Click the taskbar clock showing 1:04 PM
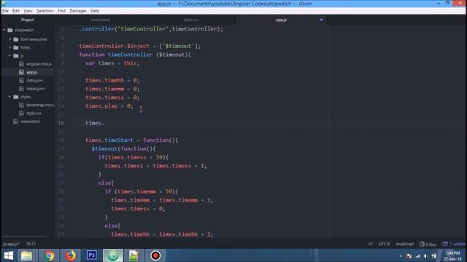 (452, 255)
